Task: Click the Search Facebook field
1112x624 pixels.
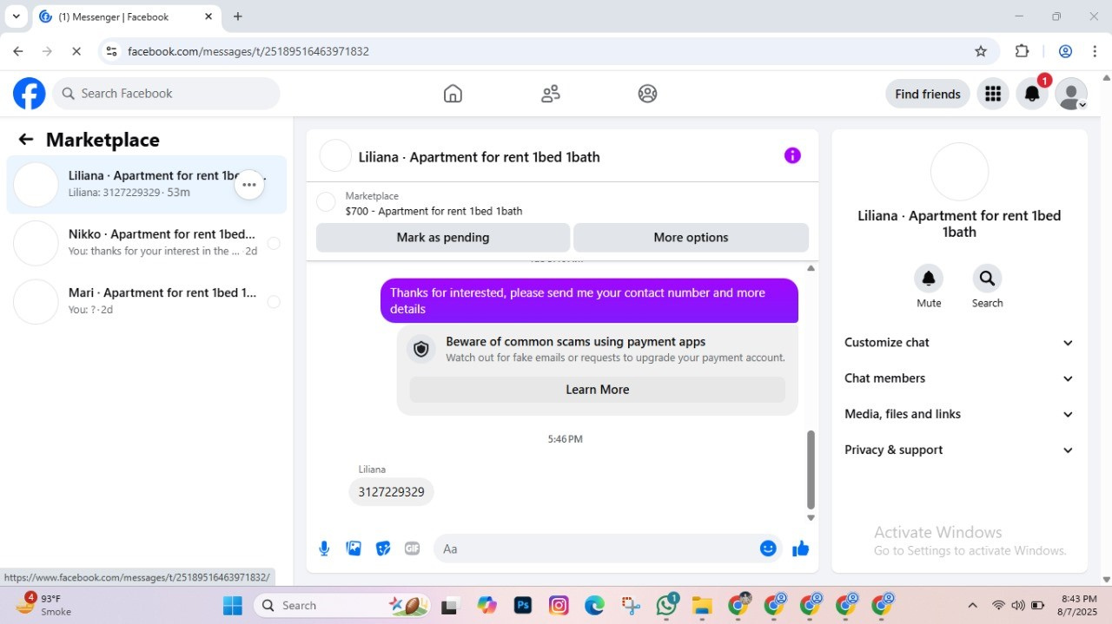Action: coord(166,94)
